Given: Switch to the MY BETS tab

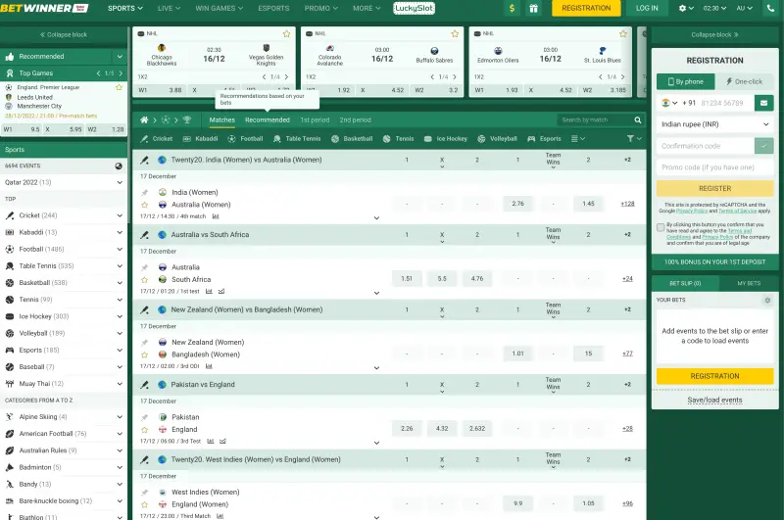Looking at the screenshot, I should (x=749, y=283).
